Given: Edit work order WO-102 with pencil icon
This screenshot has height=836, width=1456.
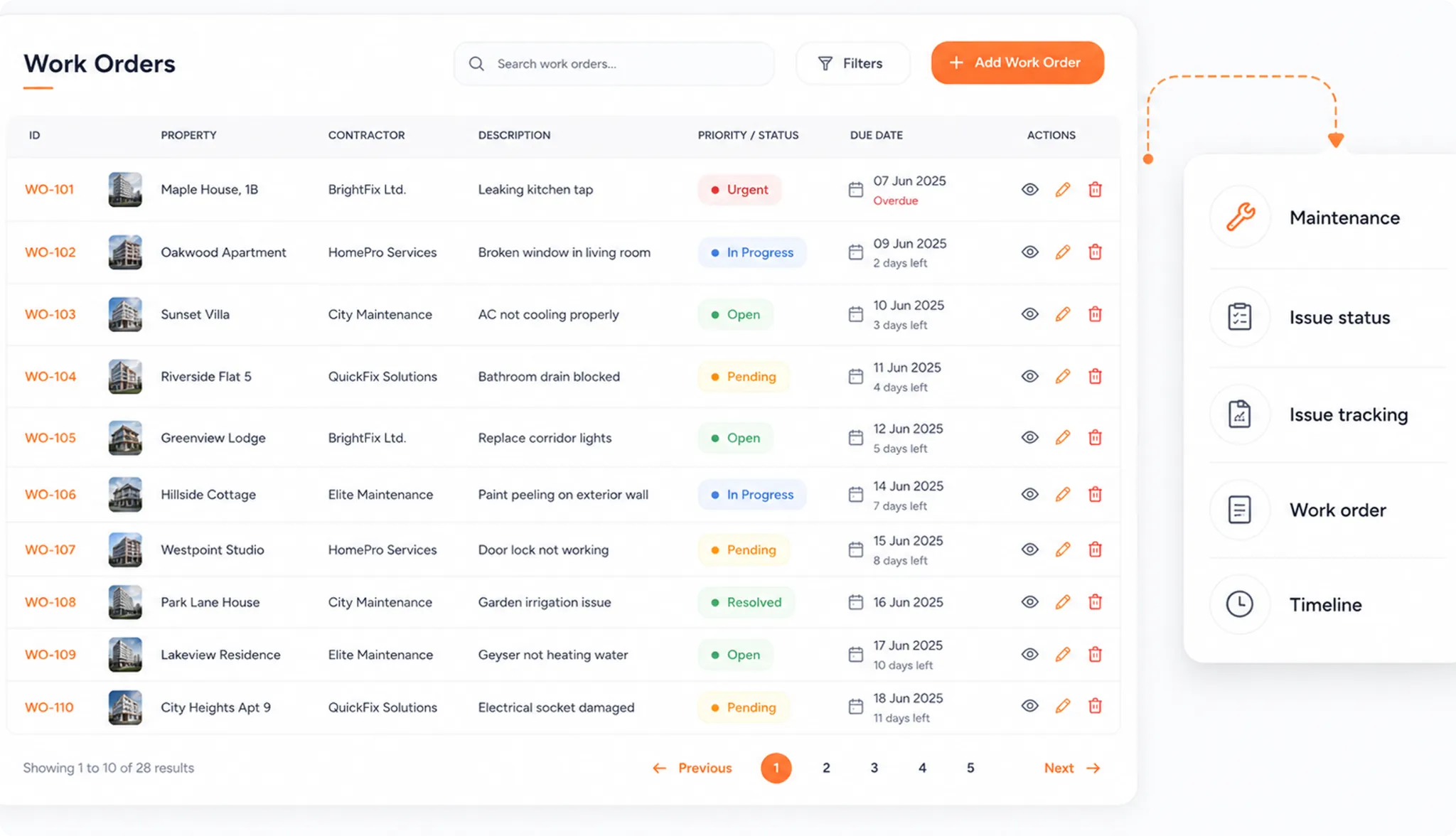Looking at the screenshot, I should point(1062,252).
